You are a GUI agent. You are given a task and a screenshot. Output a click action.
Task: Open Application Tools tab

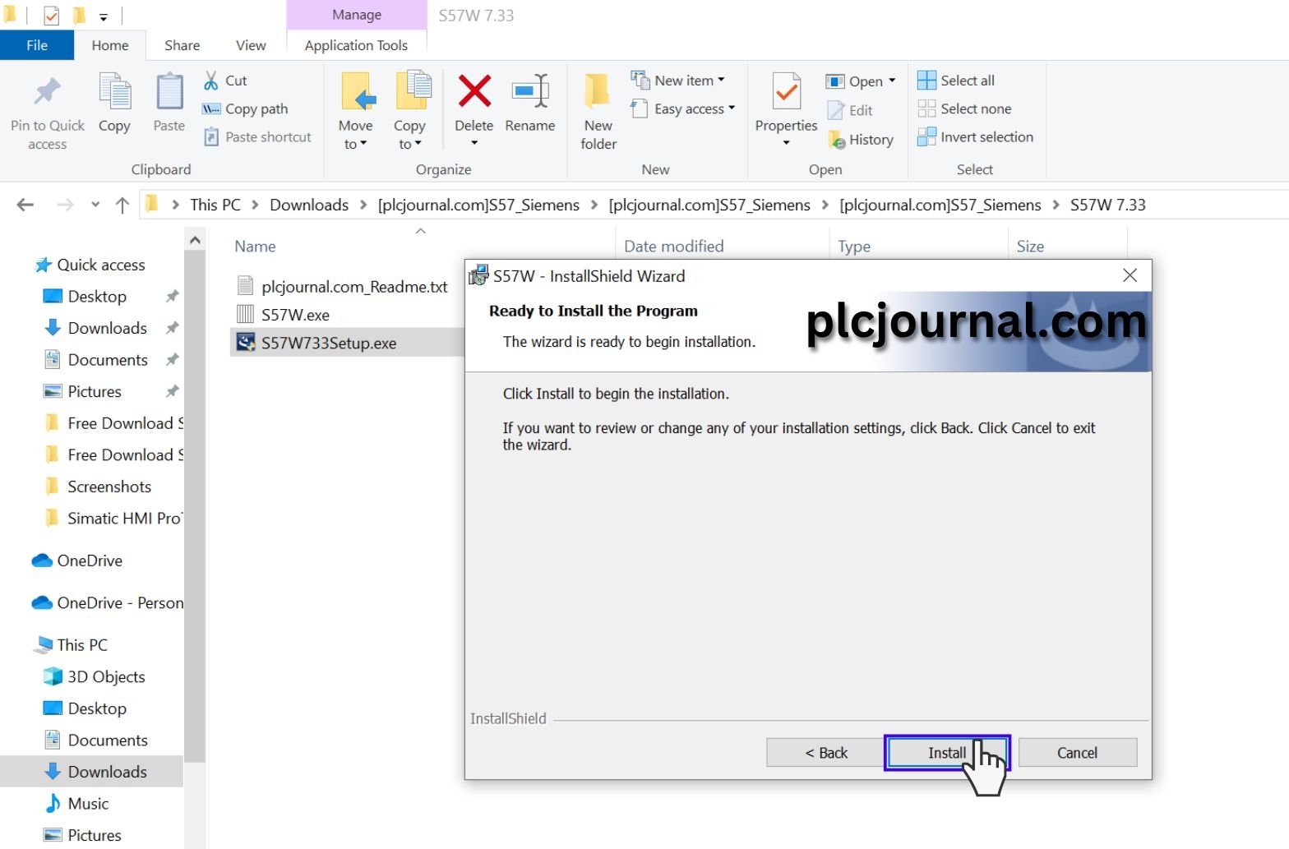coord(356,45)
